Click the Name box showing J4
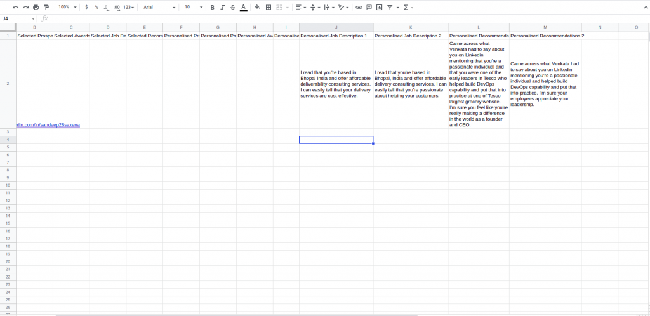The width and height of the screenshot is (650, 316). (x=18, y=18)
